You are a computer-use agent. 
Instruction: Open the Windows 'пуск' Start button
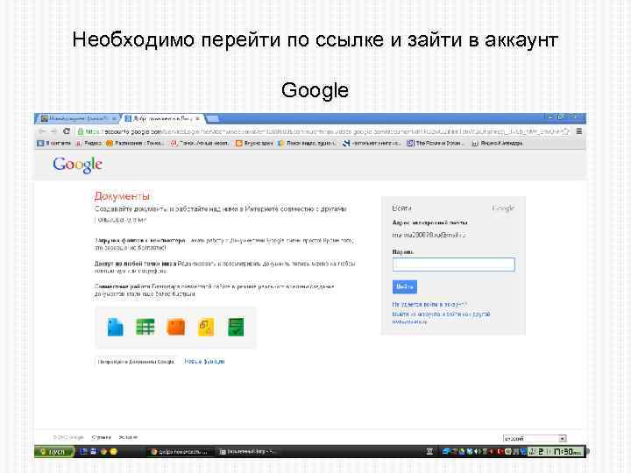click(54, 452)
